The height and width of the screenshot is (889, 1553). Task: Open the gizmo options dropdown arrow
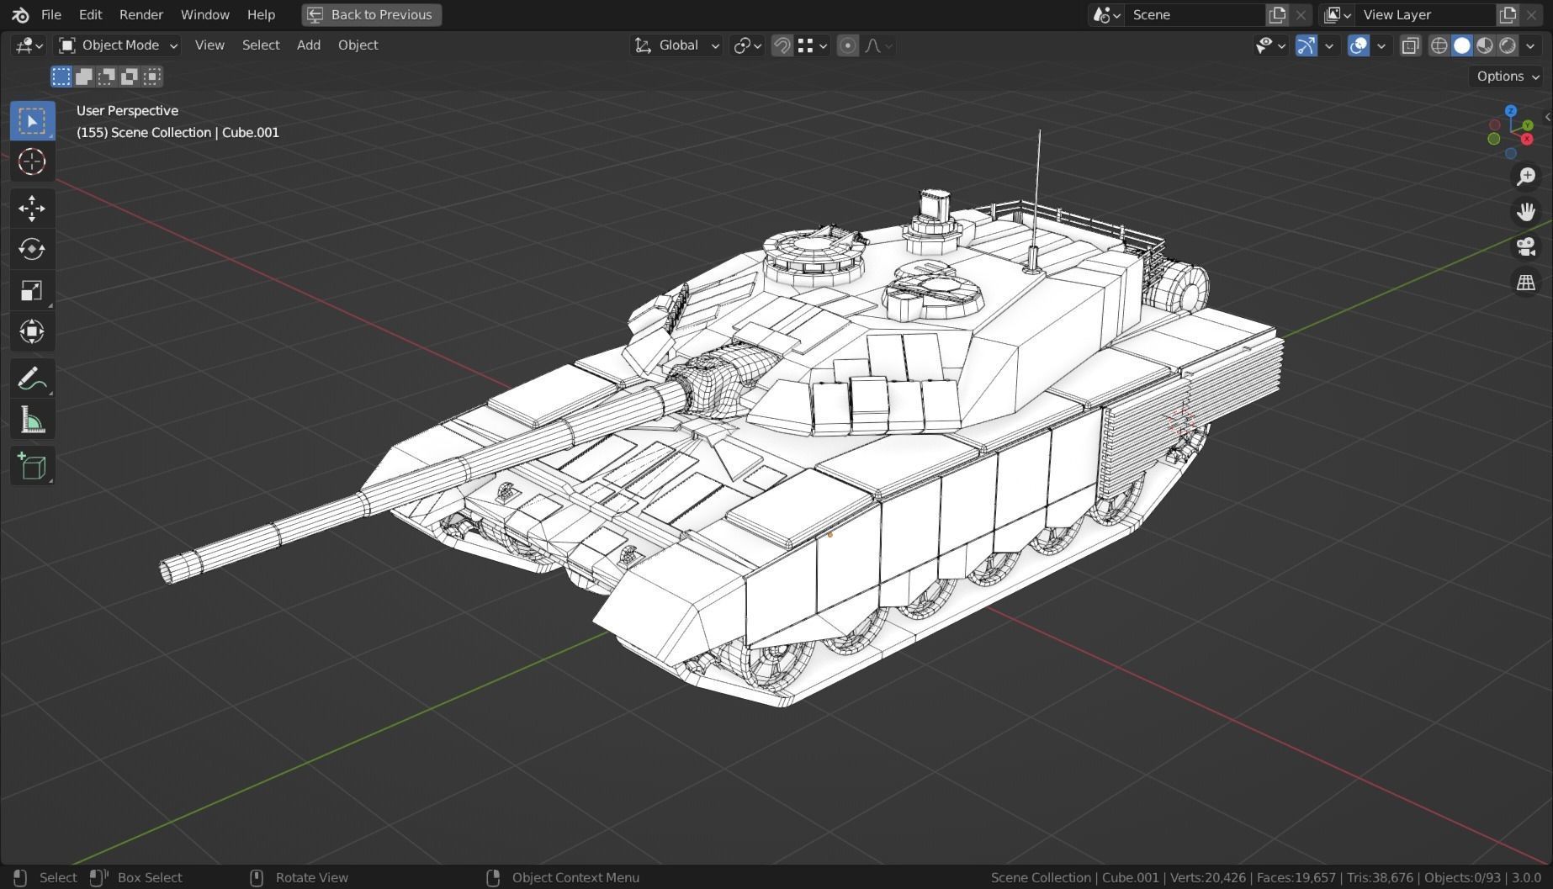click(1329, 45)
